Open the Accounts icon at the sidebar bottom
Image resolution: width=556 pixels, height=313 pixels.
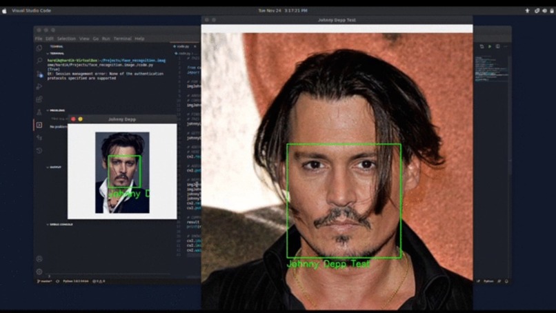pyautogui.click(x=39, y=259)
